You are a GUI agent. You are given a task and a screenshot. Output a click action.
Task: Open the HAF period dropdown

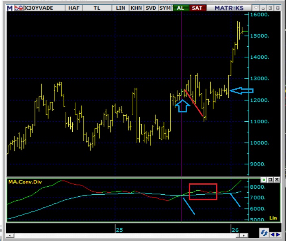[x=74, y=8]
